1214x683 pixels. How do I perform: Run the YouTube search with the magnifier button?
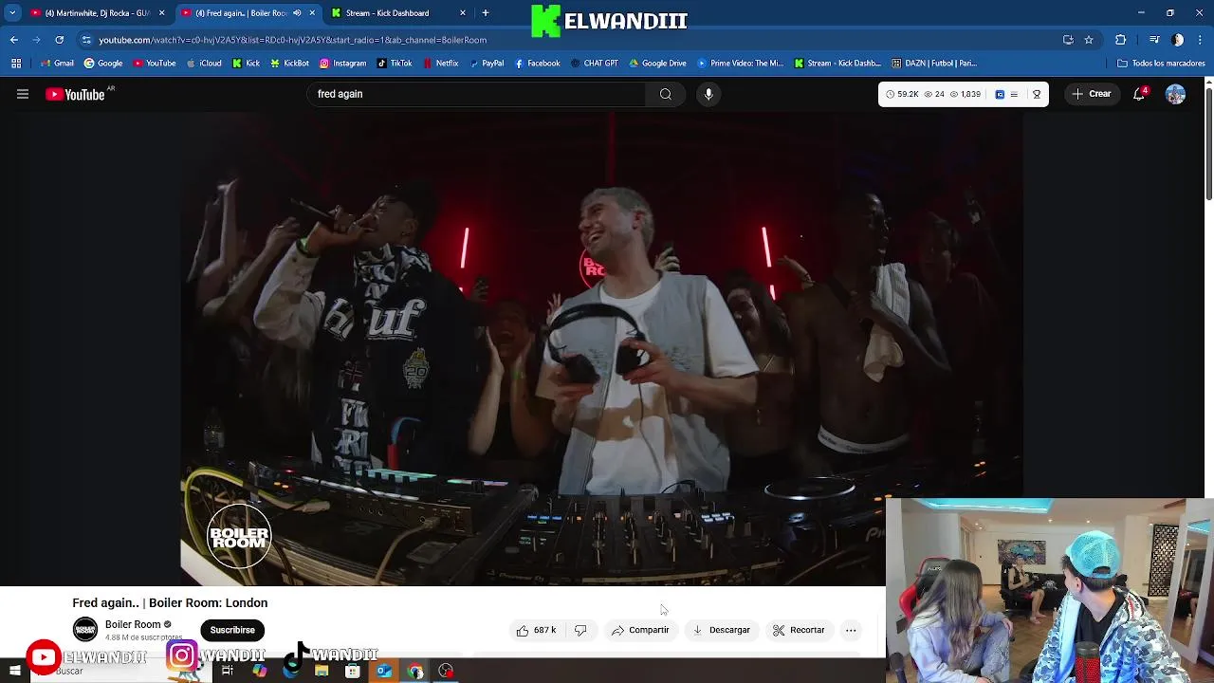665,94
